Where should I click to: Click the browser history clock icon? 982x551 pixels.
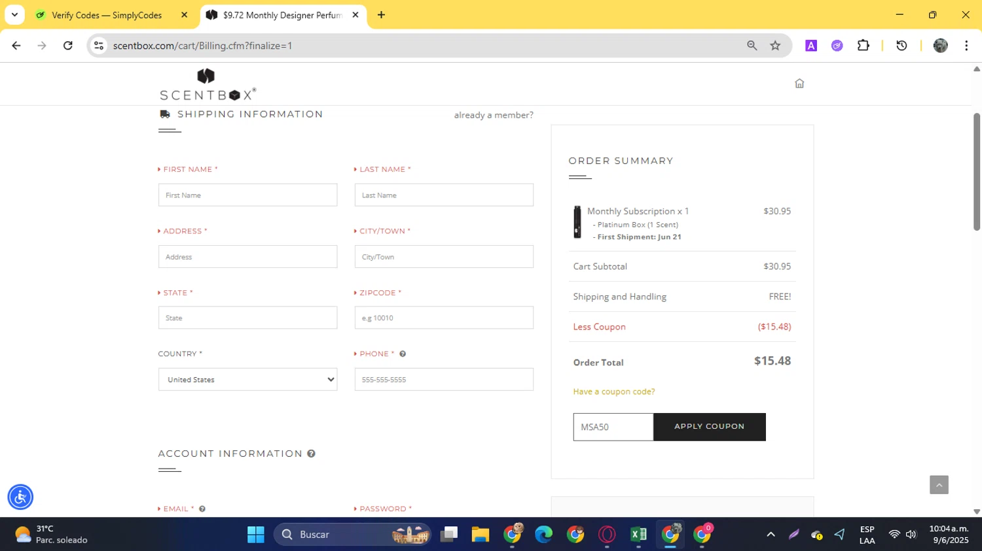[x=901, y=46]
